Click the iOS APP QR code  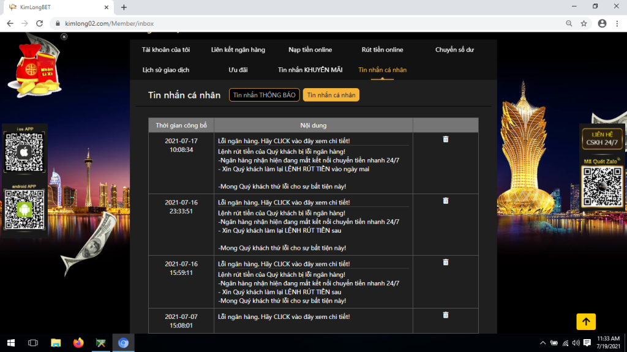(x=25, y=151)
